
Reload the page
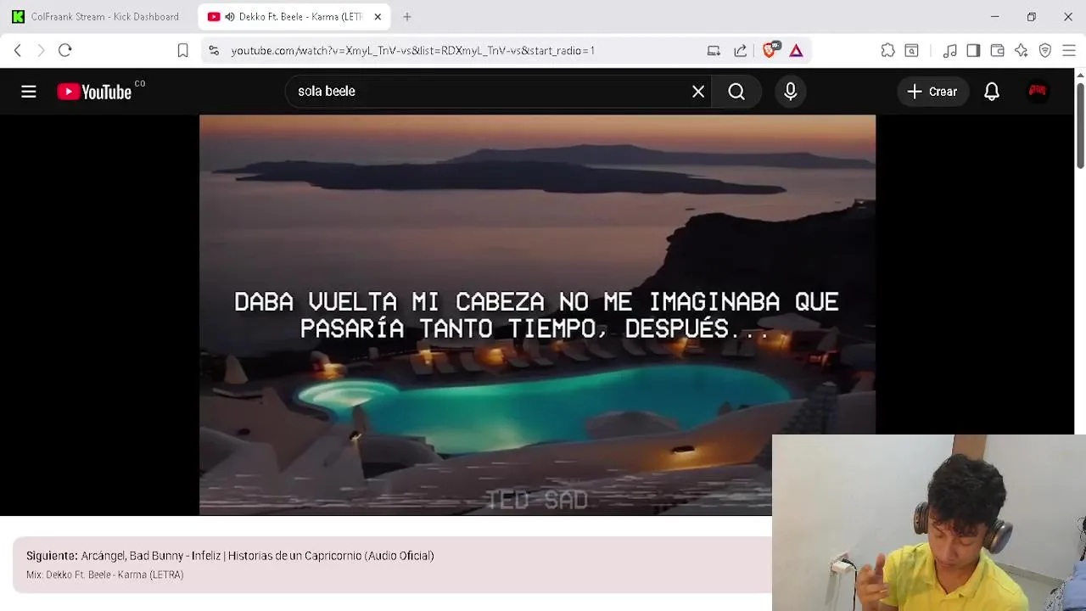[x=65, y=51]
